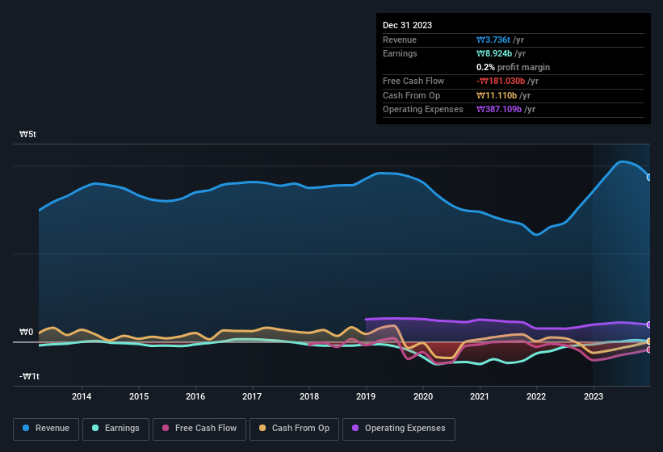Screen dimensions: 663x452
Task: Toggle the Earnings legend series
Action: [115, 429]
